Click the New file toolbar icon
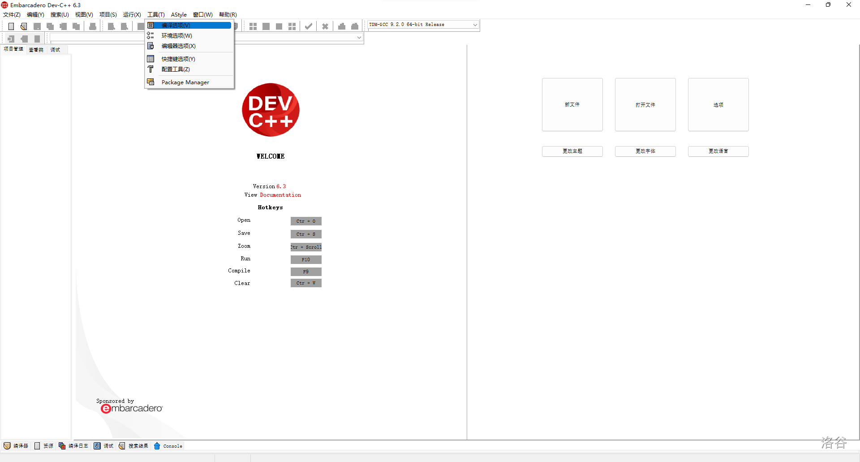Viewport: 860px width, 462px height. coord(11,26)
